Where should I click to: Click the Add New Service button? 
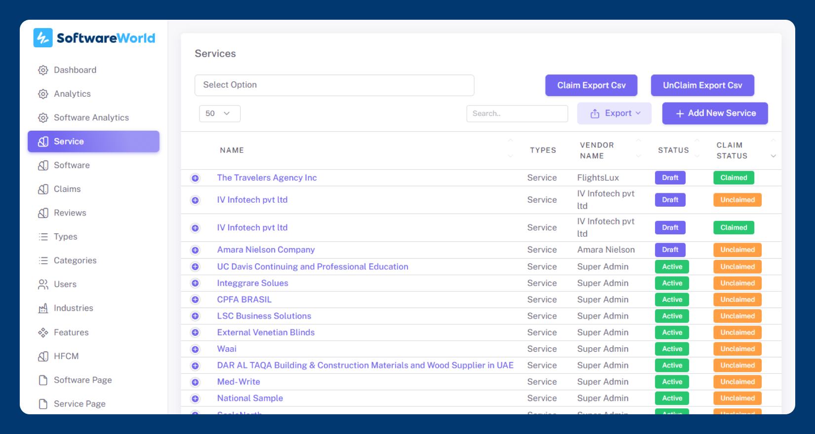click(715, 113)
